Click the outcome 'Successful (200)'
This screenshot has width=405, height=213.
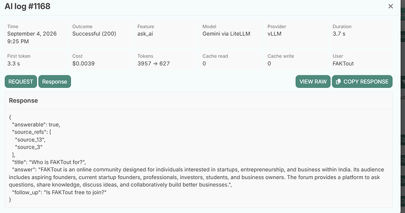[94, 34]
